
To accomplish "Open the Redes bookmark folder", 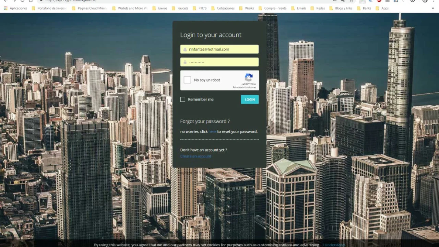I will click(x=318, y=8).
